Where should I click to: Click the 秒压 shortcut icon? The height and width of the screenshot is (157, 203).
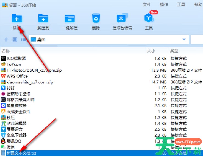click(3, 117)
